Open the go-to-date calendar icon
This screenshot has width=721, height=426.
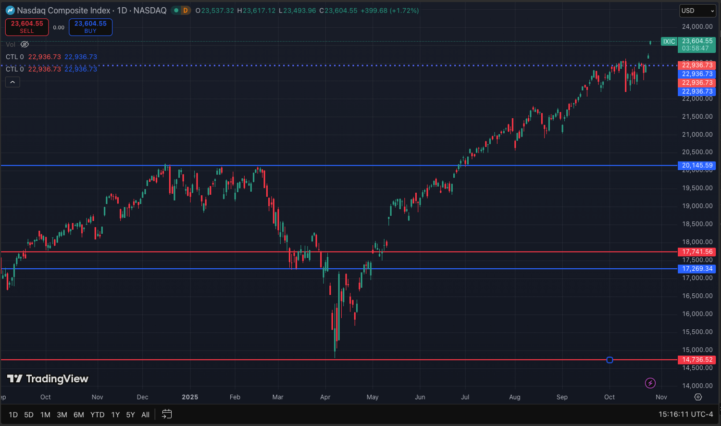(x=167, y=414)
